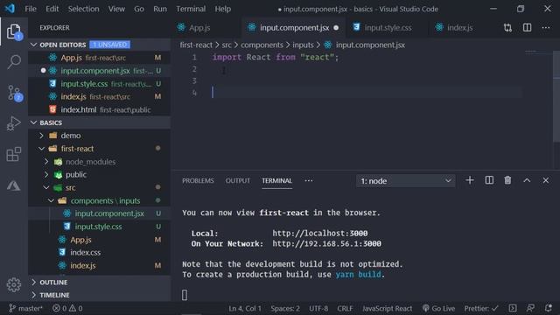Switch to the OUTPUT panel tab
The image size is (560, 315).
tap(237, 181)
